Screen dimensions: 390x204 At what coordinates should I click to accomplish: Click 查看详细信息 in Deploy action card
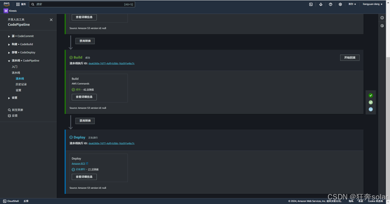pos(84,177)
